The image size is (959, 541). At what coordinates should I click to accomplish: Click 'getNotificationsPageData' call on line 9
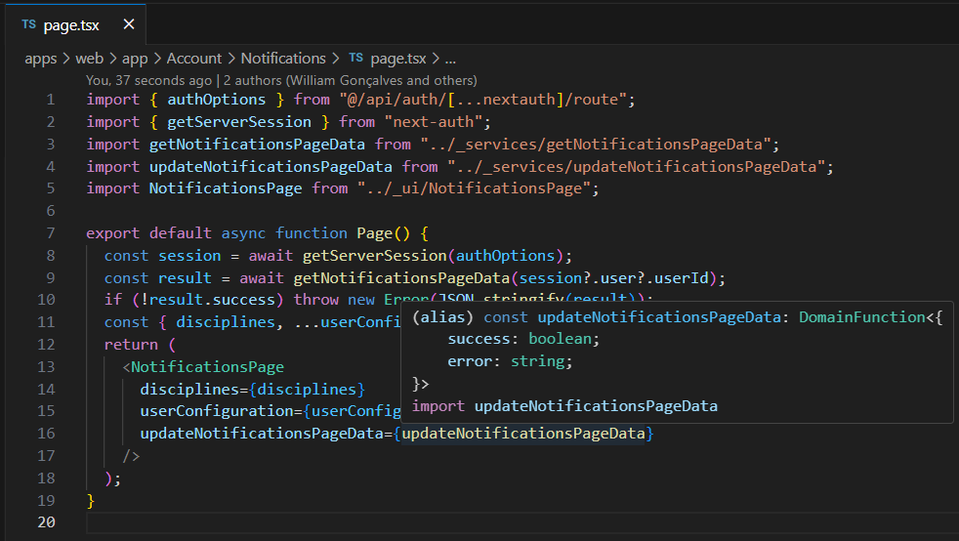pos(401,278)
